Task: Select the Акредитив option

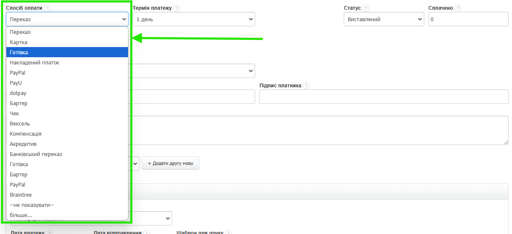Action: click(23, 144)
